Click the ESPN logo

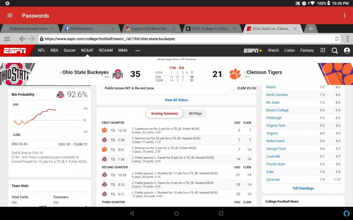(15, 50)
